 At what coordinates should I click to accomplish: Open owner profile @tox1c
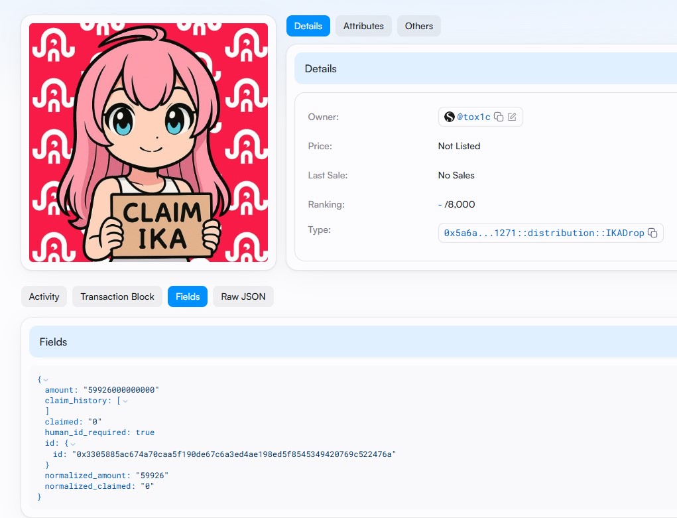(x=473, y=117)
